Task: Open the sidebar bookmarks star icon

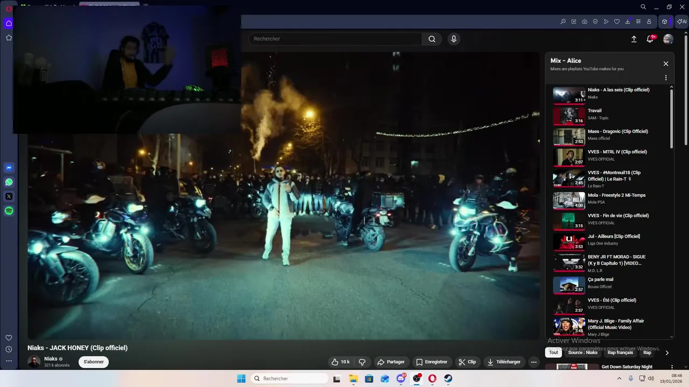Action: pos(9,38)
